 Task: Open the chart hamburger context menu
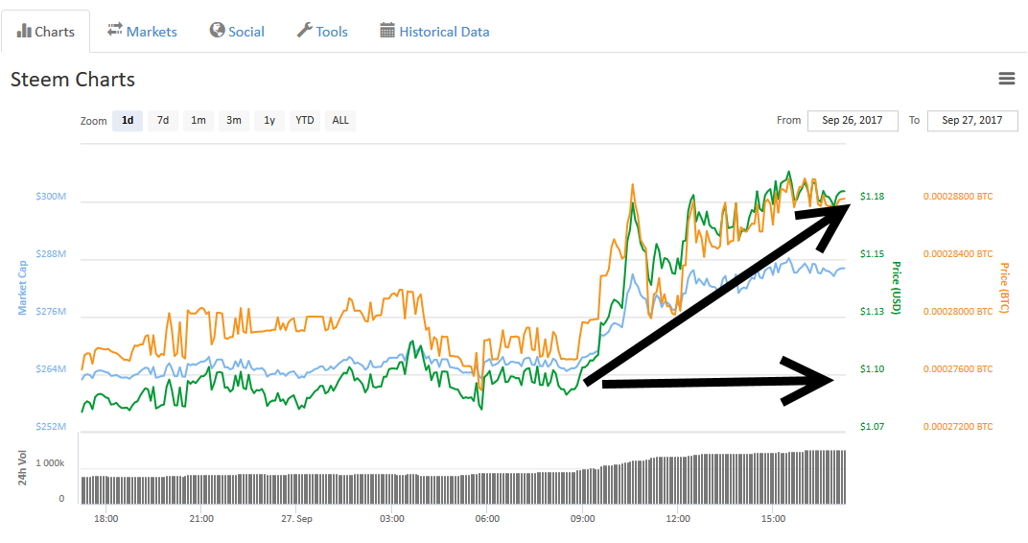pyautogui.click(x=1006, y=79)
